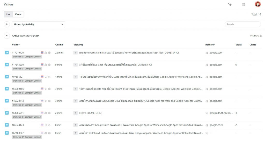Click the Demeter ICT tag under #17019420
Image resolution: width=265 pixels, height=144 pixels.
(27, 57)
